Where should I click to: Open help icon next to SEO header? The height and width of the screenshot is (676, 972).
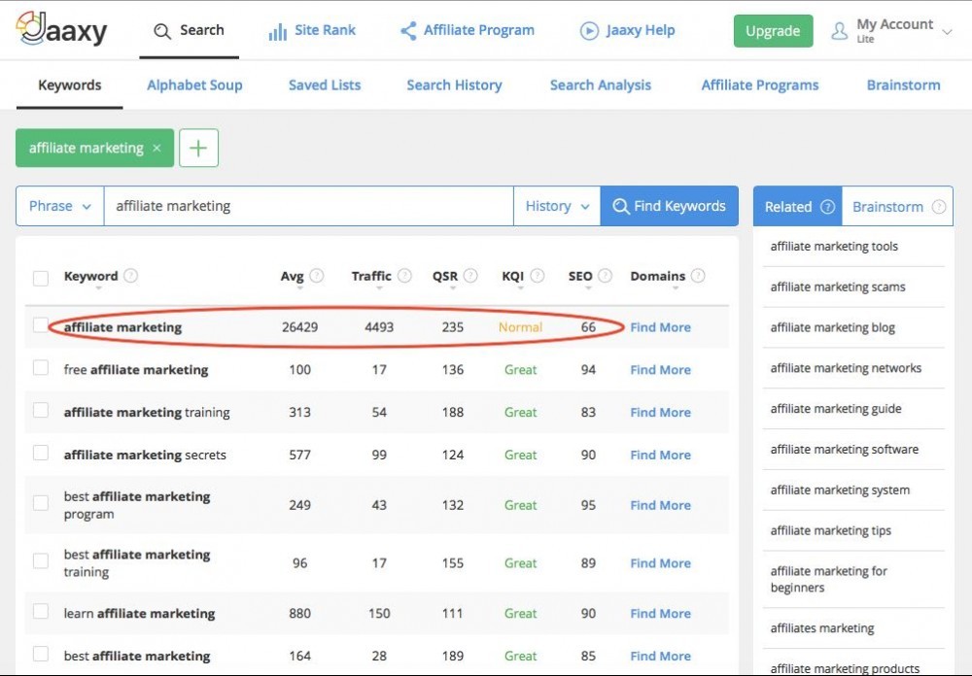click(x=605, y=276)
